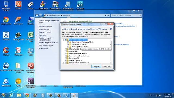The width and height of the screenshot is (174, 98).
Task: Click Desinstalar un gadget link
Action: pos(122,44)
